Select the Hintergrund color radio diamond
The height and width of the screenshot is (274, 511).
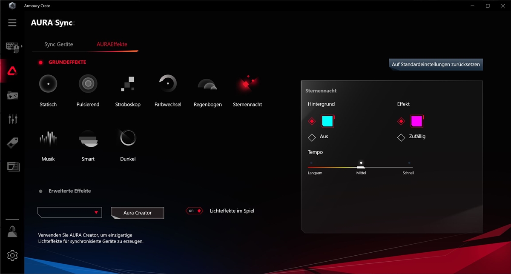click(312, 122)
